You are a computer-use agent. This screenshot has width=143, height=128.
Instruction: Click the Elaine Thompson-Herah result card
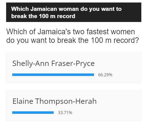click(74, 105)
